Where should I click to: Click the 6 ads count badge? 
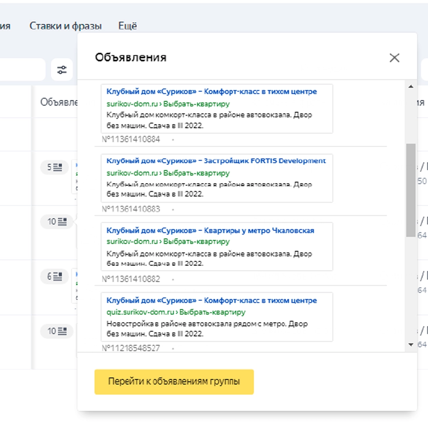point(54,276)
